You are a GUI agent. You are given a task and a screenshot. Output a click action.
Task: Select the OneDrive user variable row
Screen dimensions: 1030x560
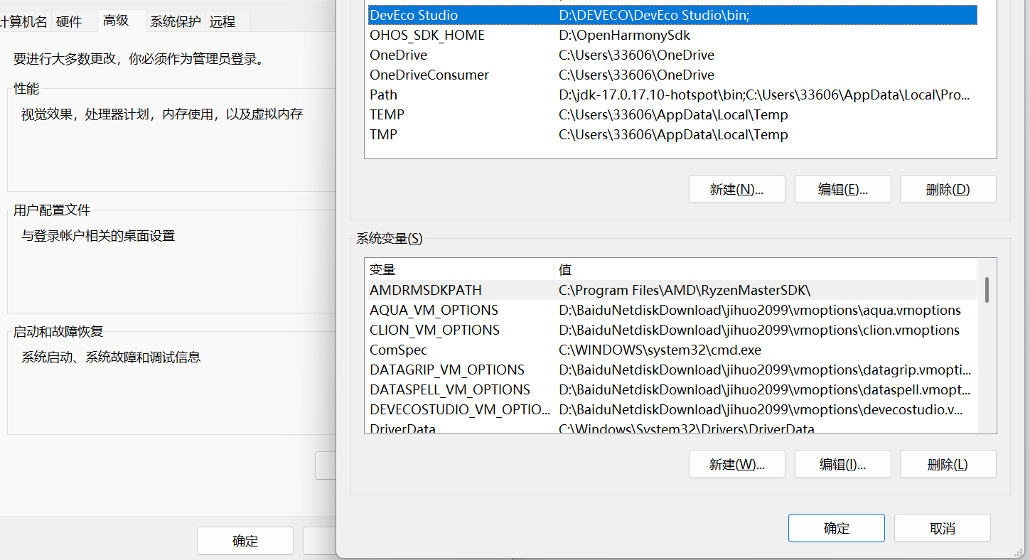coord(671,55)
